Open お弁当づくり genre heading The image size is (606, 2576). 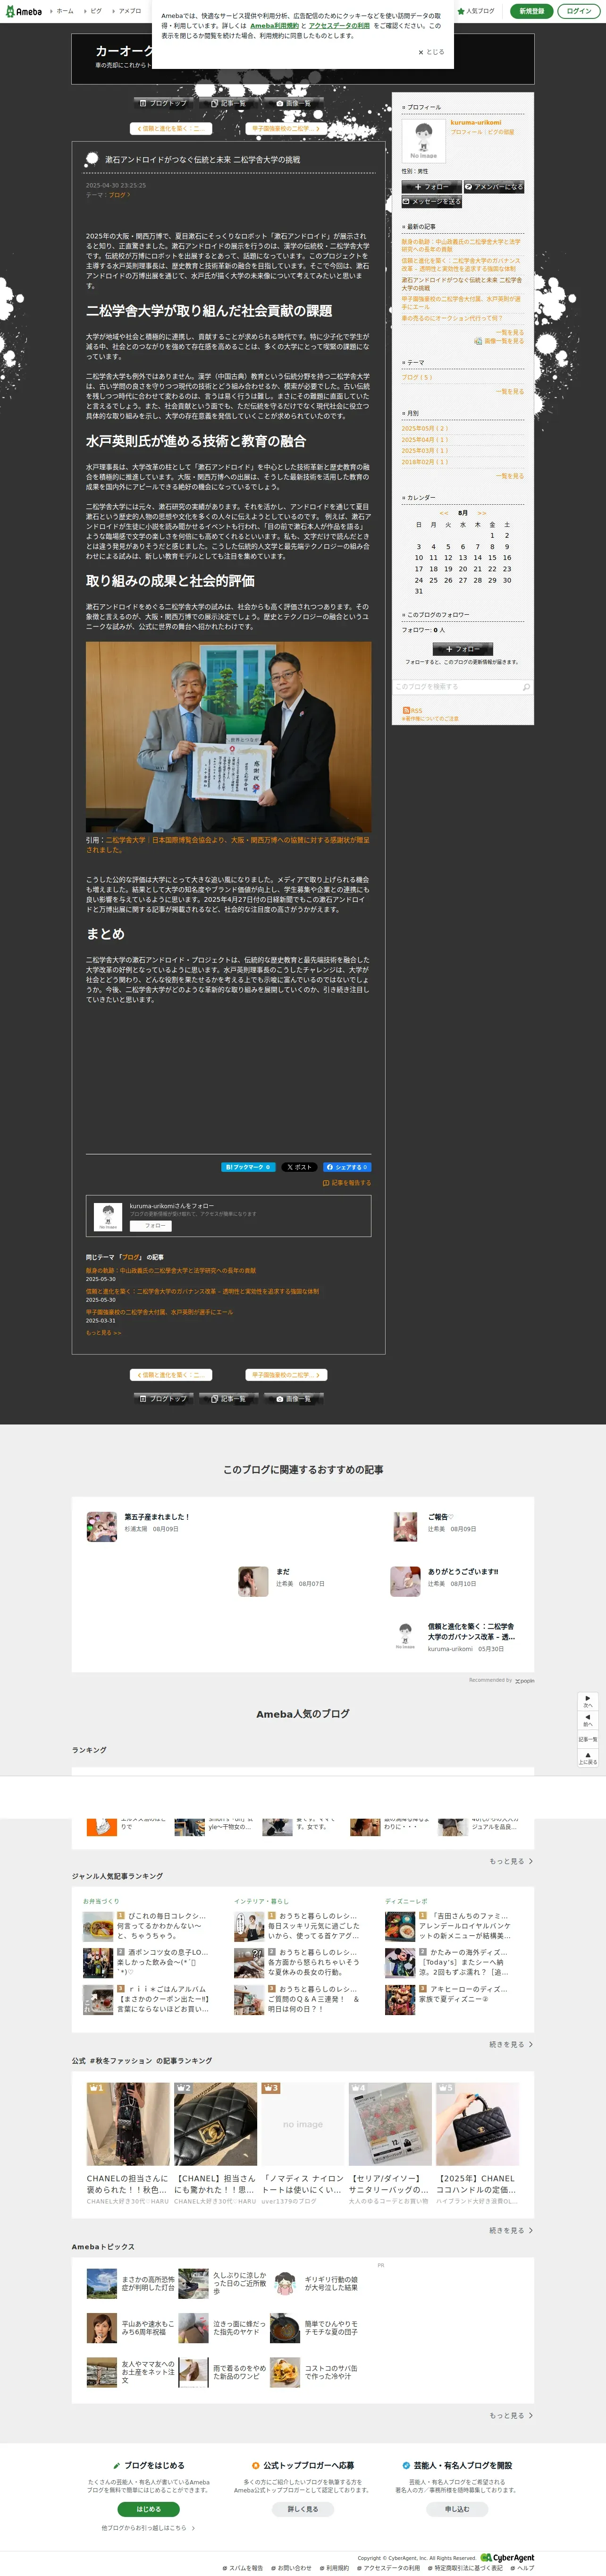pos(101,1901)
